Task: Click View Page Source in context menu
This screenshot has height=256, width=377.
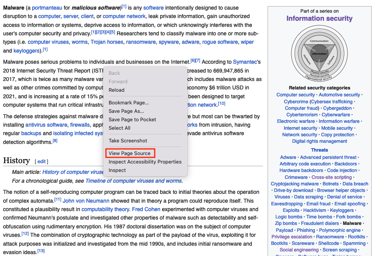Action: click(129, 154)
